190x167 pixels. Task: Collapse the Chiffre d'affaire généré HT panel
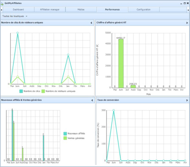click(x=187, y=23)
